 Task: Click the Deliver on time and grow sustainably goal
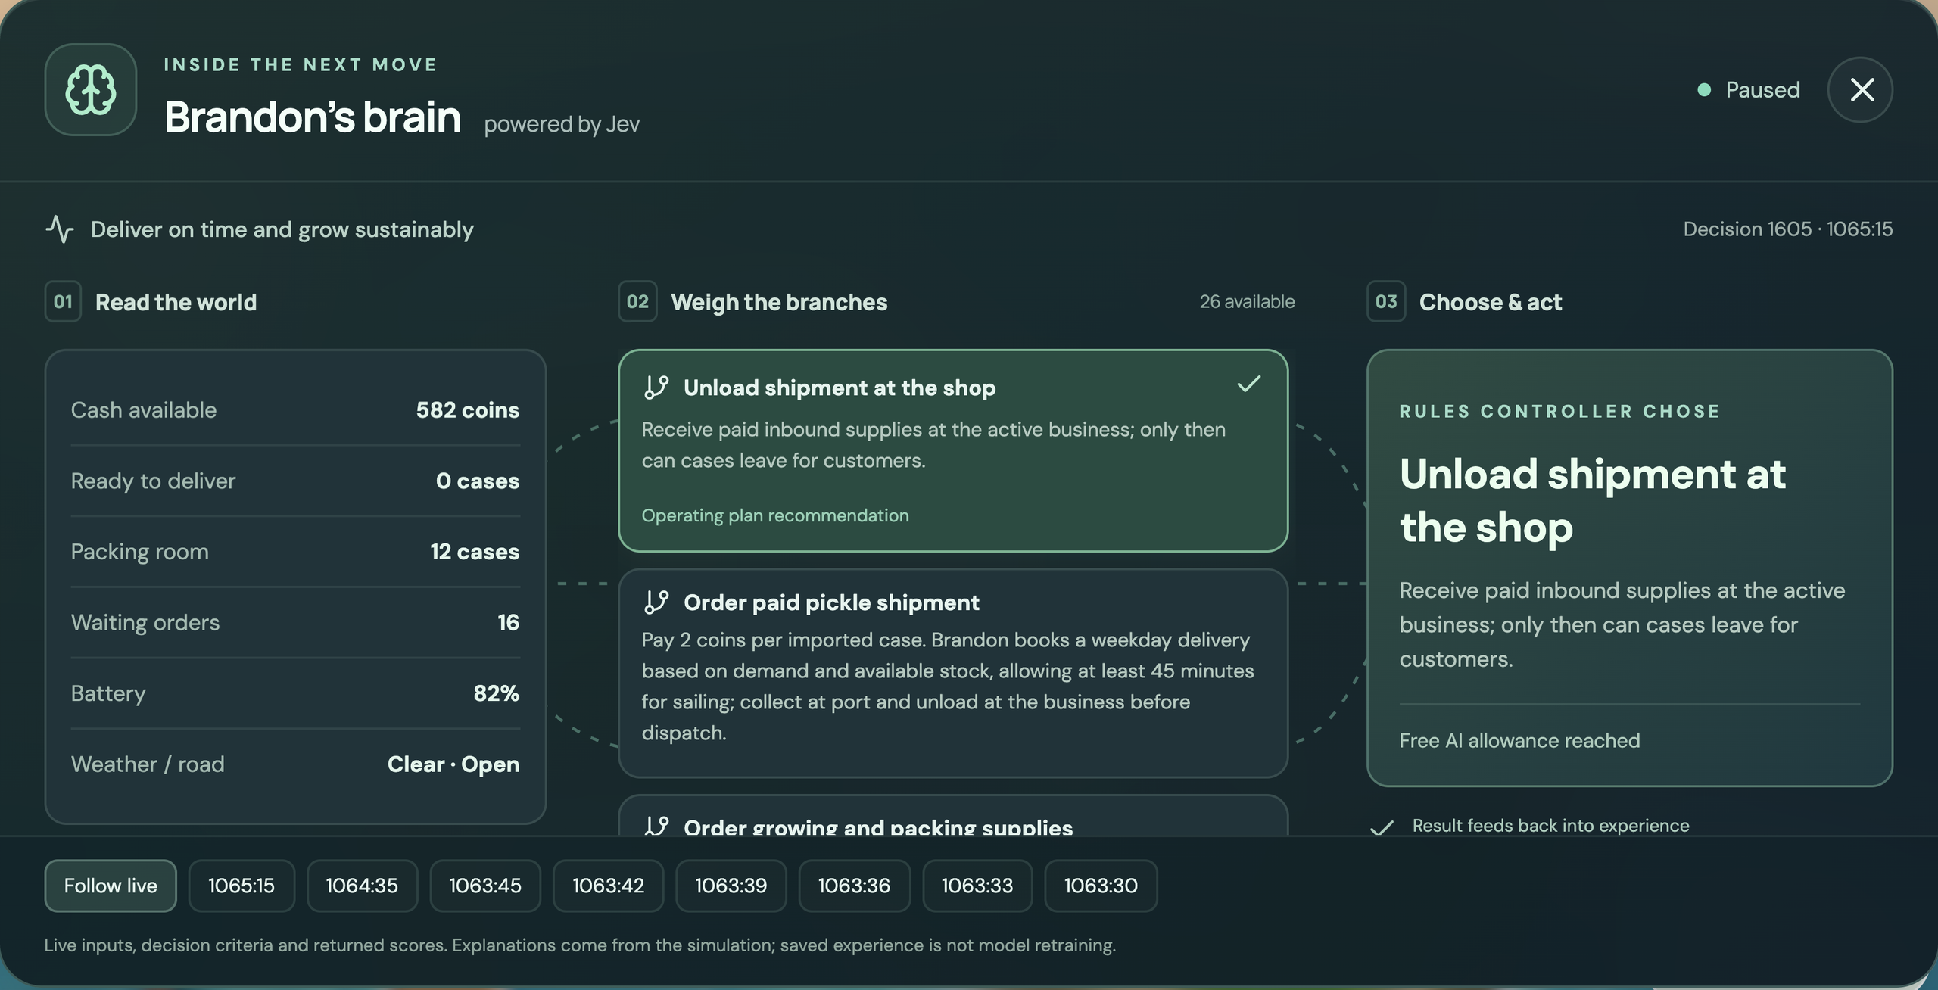[x=282, y=229]
